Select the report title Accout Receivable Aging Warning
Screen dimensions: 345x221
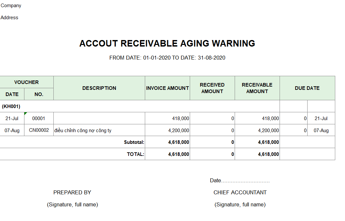[167, 43]
